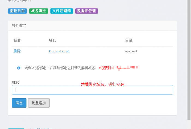Screen dimensions: 191x129
Task: Go to 数据库管理 database management
Action: tap(86, 11)
